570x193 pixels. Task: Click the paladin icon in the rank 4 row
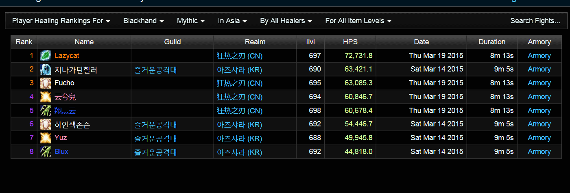pyautogui.click(x=46, y=97)
